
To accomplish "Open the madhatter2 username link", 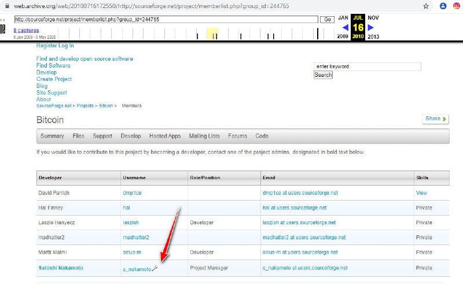I will [136, 237].
